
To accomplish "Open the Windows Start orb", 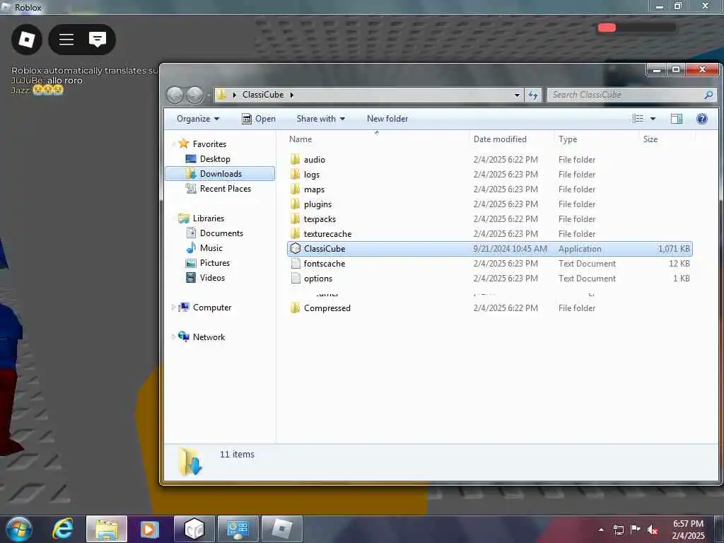I will click(19, 529).
